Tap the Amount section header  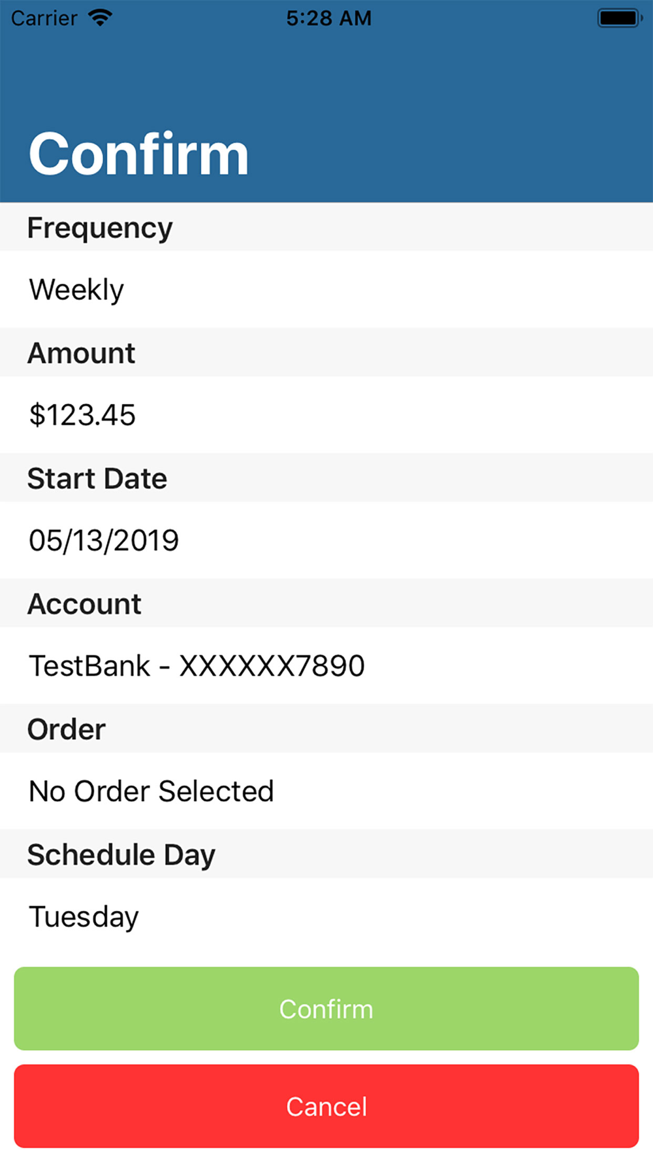tap(326, 352)
